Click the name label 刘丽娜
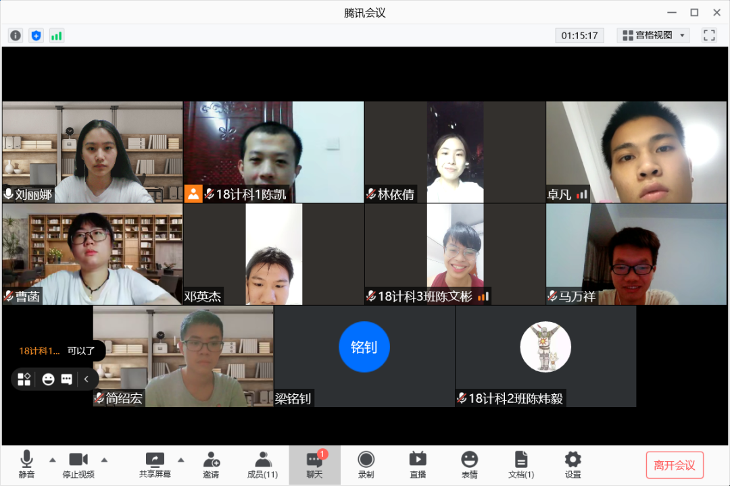730x486 pixels. point(34,194)
